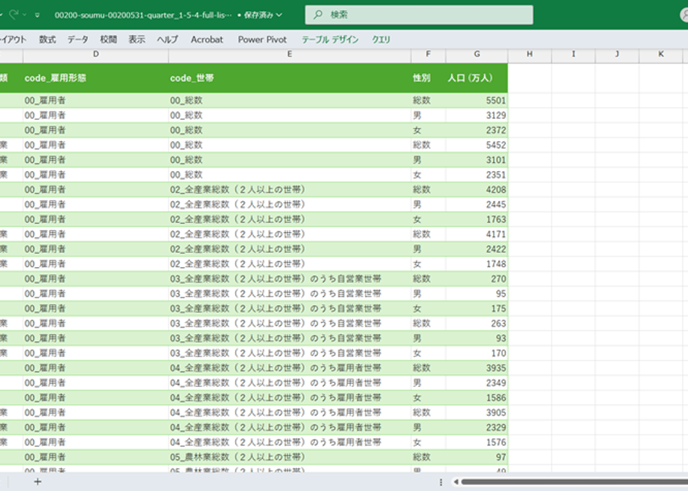Image resolution: width=688 pixels, height=491 pixels.
Task: Select the cell with value 2349
Action: [x=477, y=383]
